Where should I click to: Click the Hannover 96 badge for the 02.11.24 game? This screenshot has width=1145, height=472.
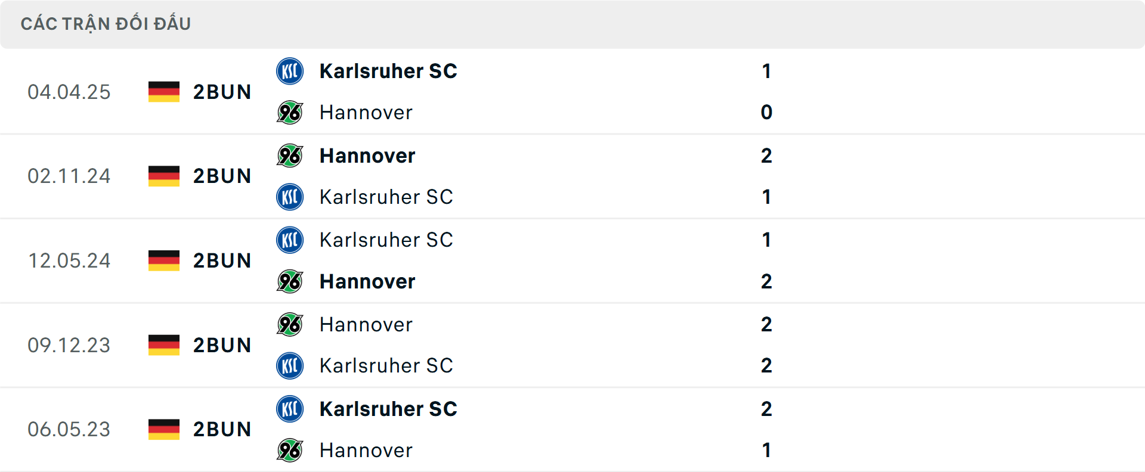coord(290,156)
